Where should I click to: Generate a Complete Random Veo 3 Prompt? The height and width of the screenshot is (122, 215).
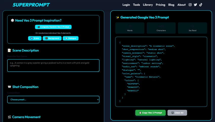click(53, 27)
